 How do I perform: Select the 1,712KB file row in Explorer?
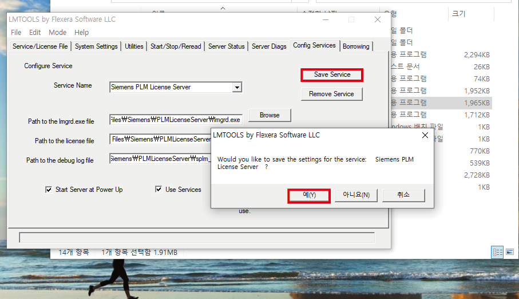click(x=441, y=115)
